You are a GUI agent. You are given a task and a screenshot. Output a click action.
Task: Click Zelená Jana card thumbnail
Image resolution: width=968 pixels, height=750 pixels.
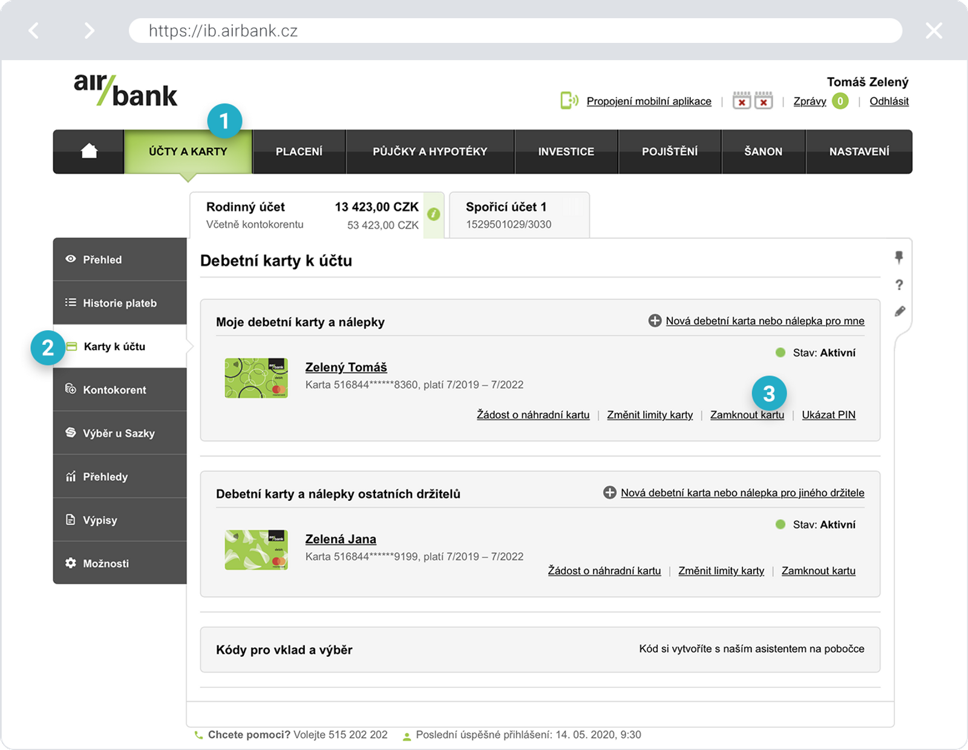(256, 550)
